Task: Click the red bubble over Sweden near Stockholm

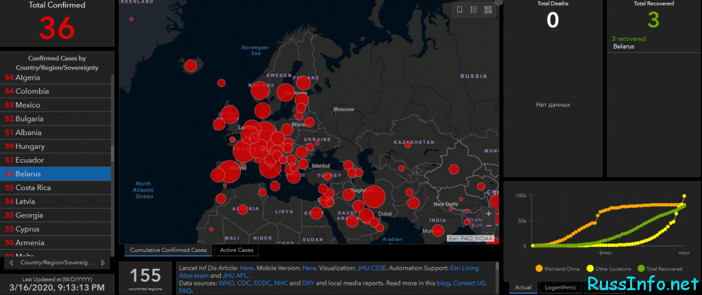Action: pyautogui.click(x=286, y=93)
